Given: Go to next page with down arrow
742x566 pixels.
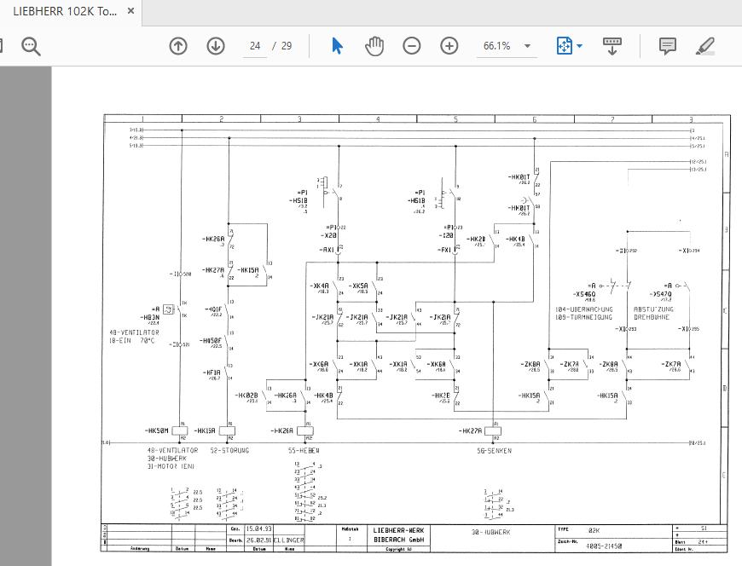Looking at the screenshot, I should click(216, 46).
